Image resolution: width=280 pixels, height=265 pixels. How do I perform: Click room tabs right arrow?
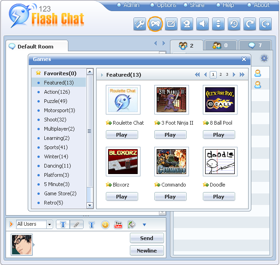[x=164, y=43]
